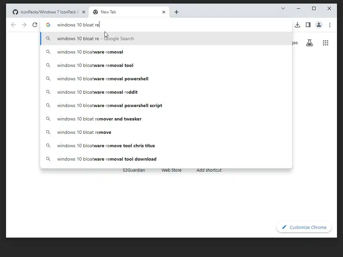Open the Chrome downloads icon
Image resolution: width=343 pixels, height=257 pixels.
(x=297, y=25)
